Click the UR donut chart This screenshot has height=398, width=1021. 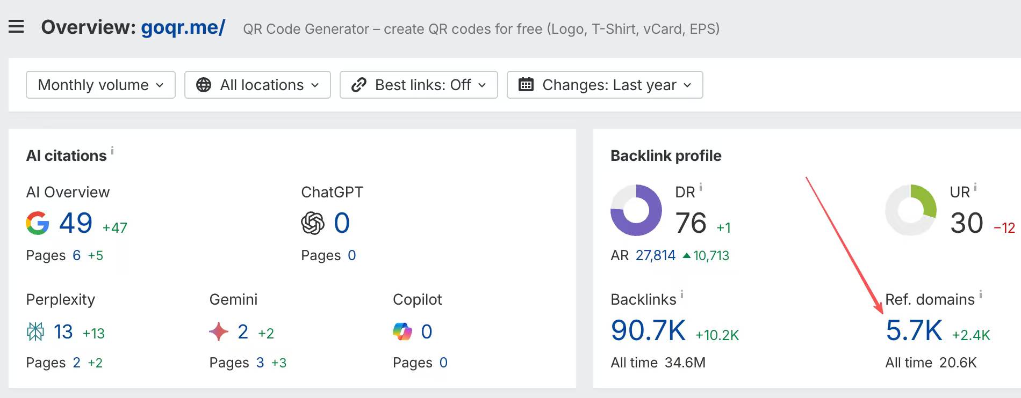911,210
